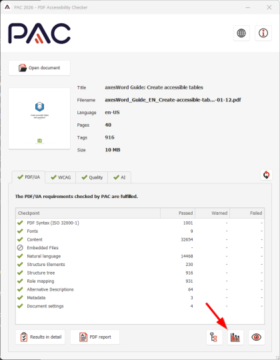Select the PDF Syntax (ISO 32000-1) row
280x360 pixels.
tap(140, 223)
